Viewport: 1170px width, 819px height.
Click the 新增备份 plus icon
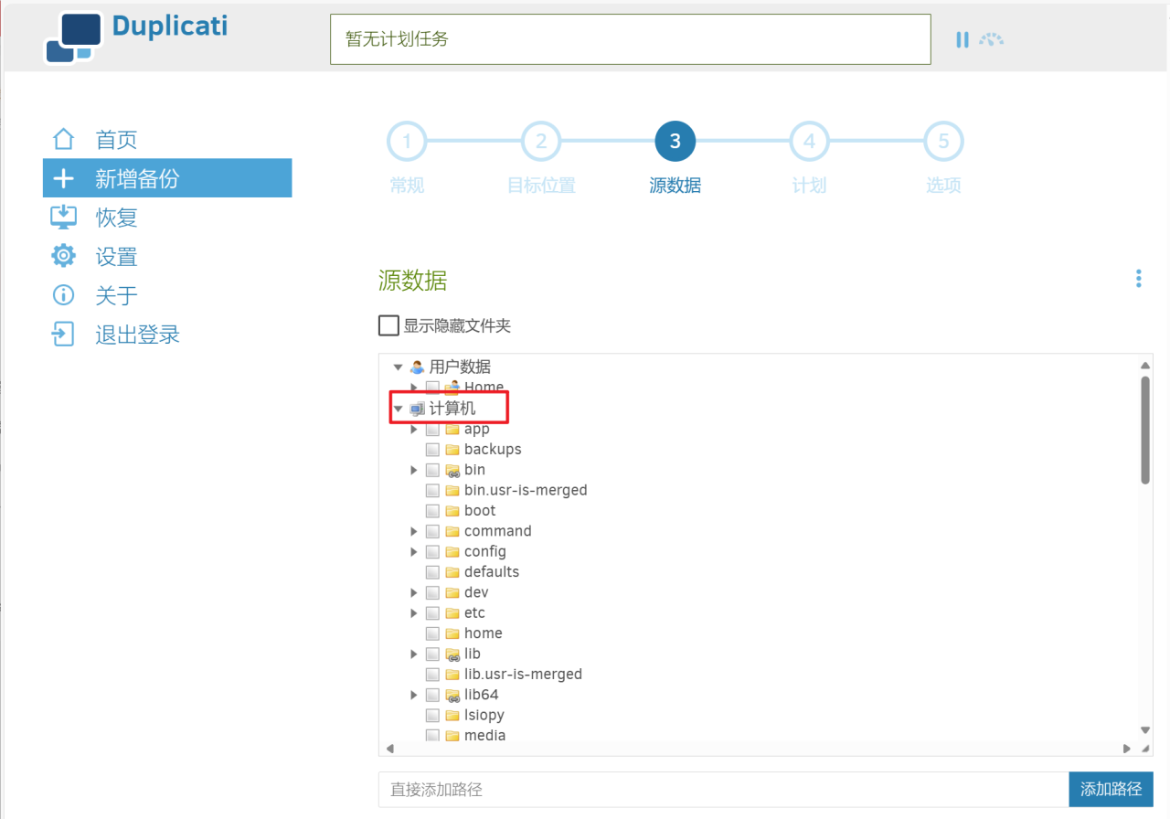63,178
